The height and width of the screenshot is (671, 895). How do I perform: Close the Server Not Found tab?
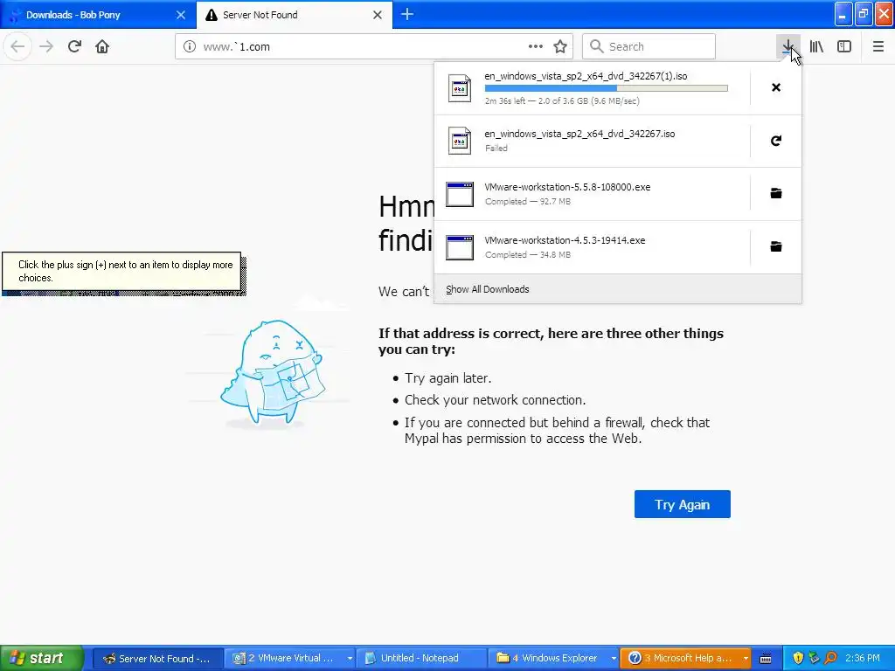coord(378,15)
